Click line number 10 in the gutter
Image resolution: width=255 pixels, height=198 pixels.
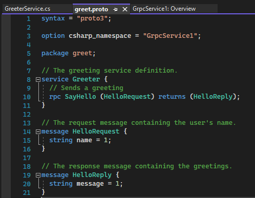[x=27, y=97]
